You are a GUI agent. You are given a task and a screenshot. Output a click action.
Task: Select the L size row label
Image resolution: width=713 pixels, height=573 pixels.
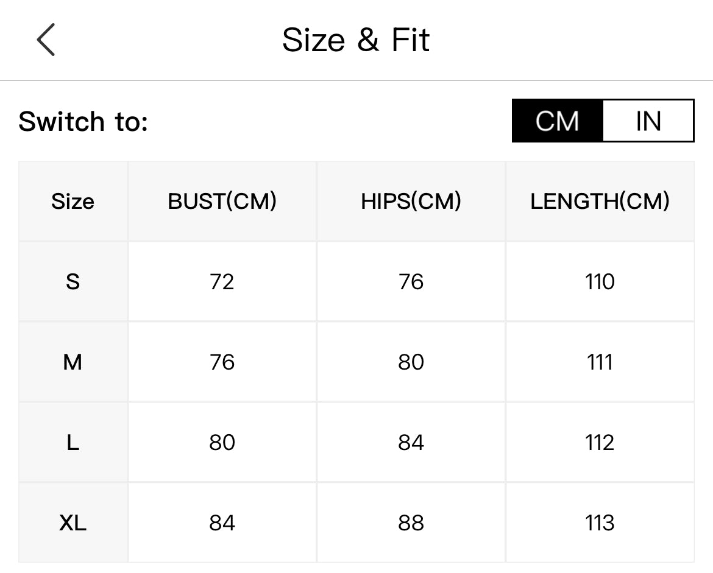point(73,442)
